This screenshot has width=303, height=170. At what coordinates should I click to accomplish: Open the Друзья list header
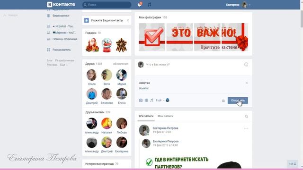coord(94,64)
